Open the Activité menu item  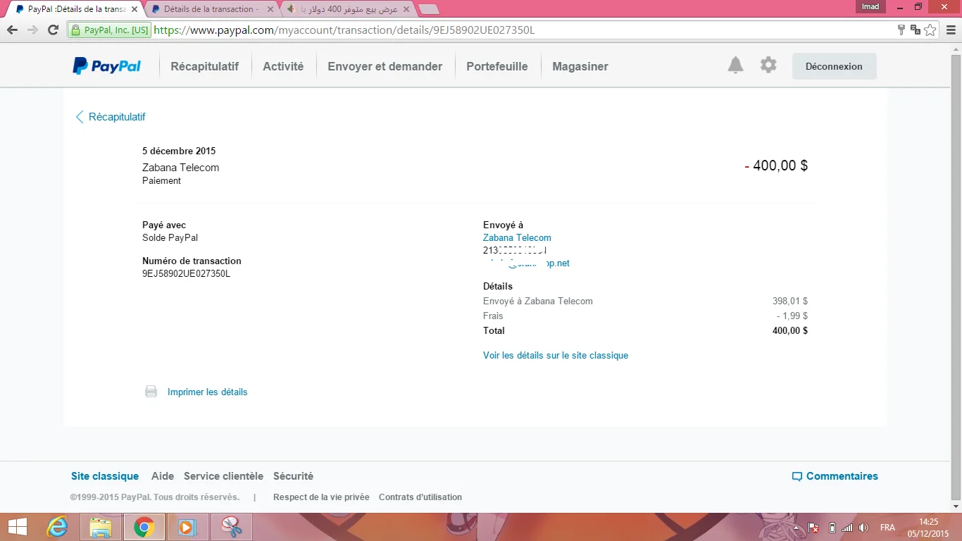[x=283, y=66]
